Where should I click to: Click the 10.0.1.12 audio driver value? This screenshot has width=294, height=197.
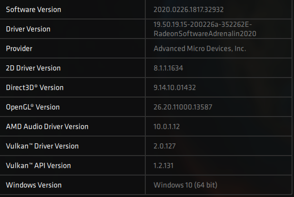coord(166,126)
